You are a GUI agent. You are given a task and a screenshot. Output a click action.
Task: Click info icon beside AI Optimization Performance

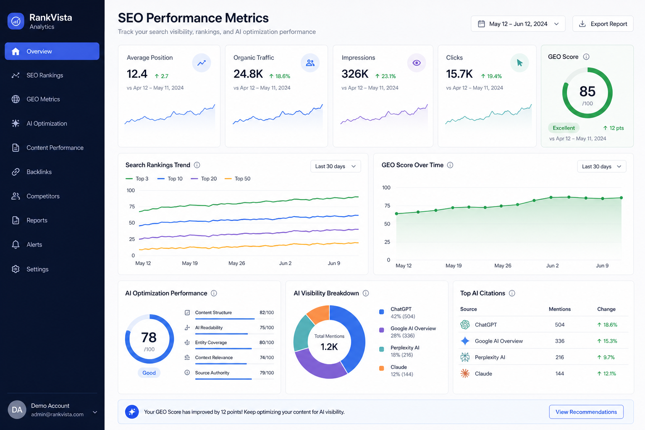pos(214,293)
